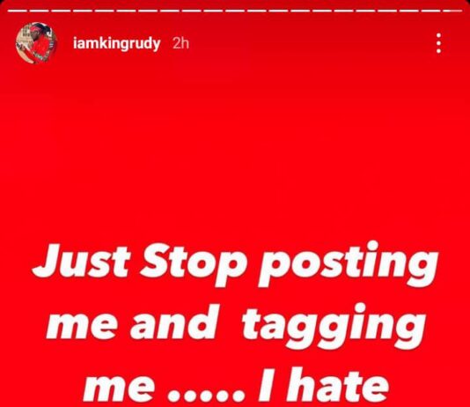Image resolution: width=470 pixels, height=407 pixels.
Task: Select the first story progress bar segment
Action: coord(18,11)
